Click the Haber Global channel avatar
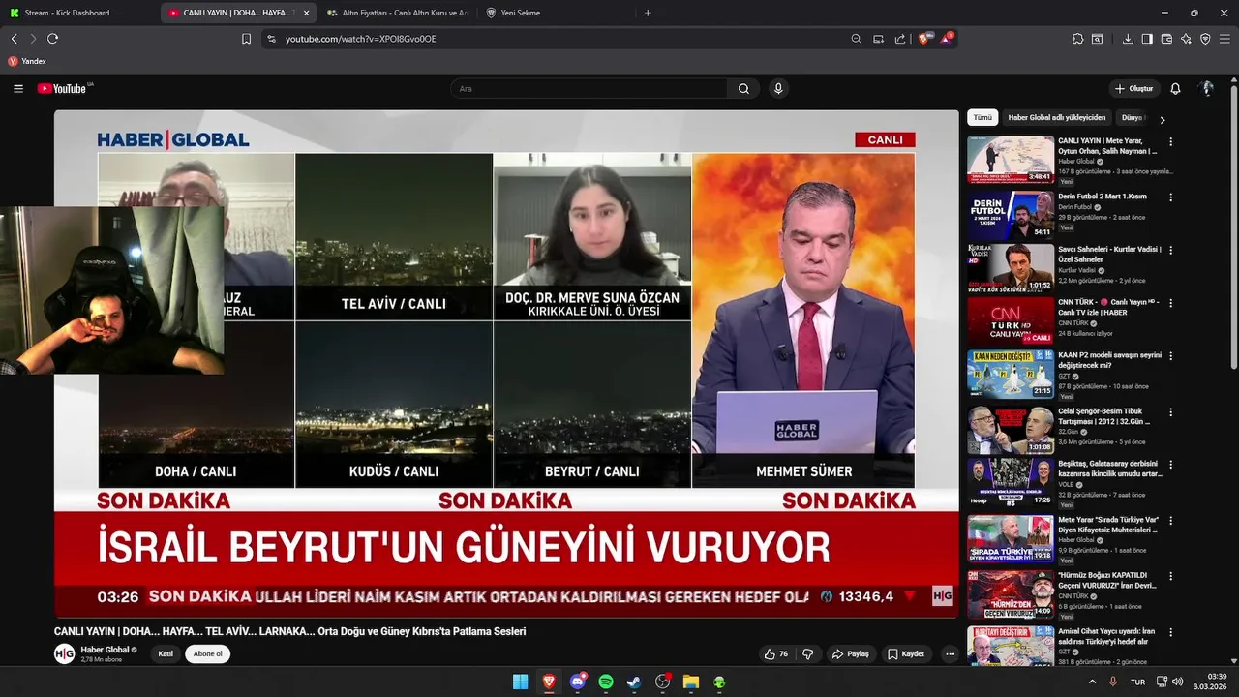This screenshot has height=697, width=1239. (x=64, y=653)
